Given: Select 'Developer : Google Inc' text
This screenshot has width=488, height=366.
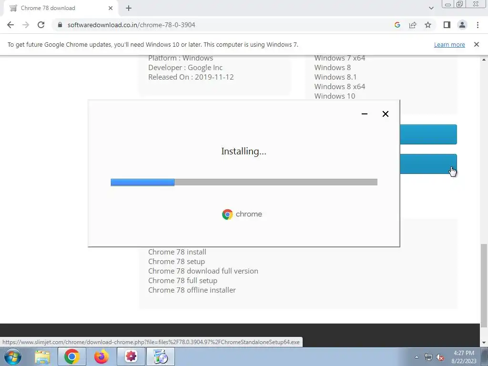Looking at the screenshot, I should (x=185, y=68).
